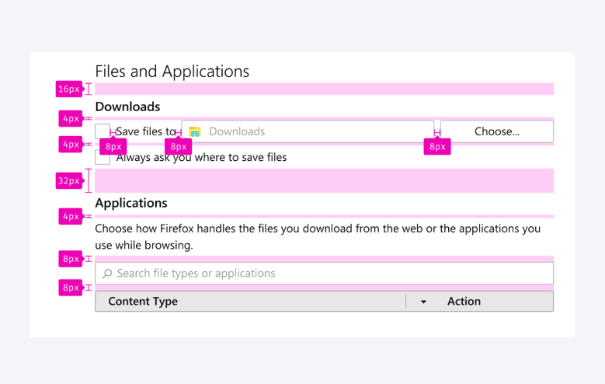Click the search magnifier icon
Image resolution: width=605 pixels, height=384 pixels.
107,274
